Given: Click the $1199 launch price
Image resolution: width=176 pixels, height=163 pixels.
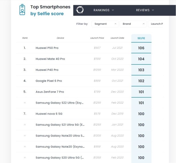Looking at the screenshot, I should pyautogui.click(x=97, y=59).
